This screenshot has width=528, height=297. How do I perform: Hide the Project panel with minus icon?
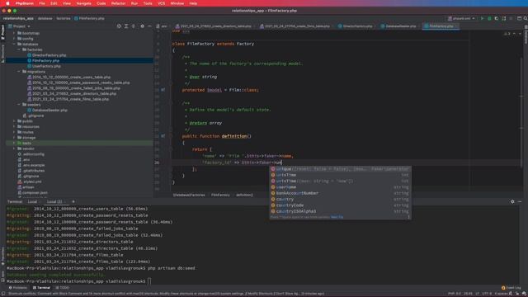[149, 26]
